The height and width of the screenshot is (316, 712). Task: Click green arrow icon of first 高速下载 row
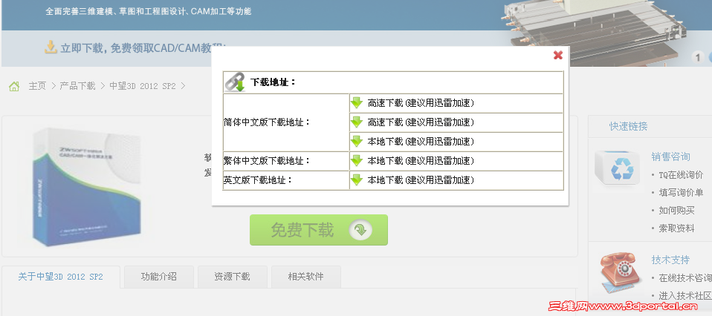click(357, 103)
